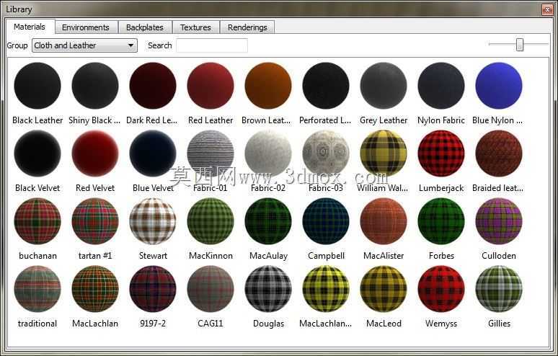Image resolution: width=558 pixels, height=356 pixels.
Task: Select the Nylon Fabric sphere
Action: [441, 86]
